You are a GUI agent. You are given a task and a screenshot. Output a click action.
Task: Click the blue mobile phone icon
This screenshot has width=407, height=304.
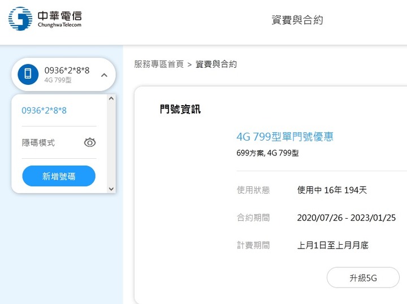click(28, 74)
